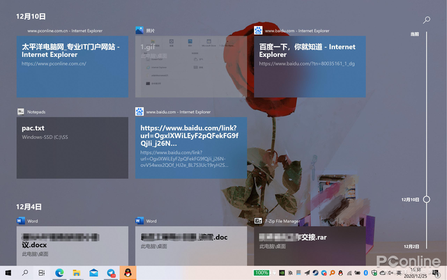Screen dimensions: 447x280
Task: Open the Windows Start menu
Action: pyautogui.click(x=8, y=273)
